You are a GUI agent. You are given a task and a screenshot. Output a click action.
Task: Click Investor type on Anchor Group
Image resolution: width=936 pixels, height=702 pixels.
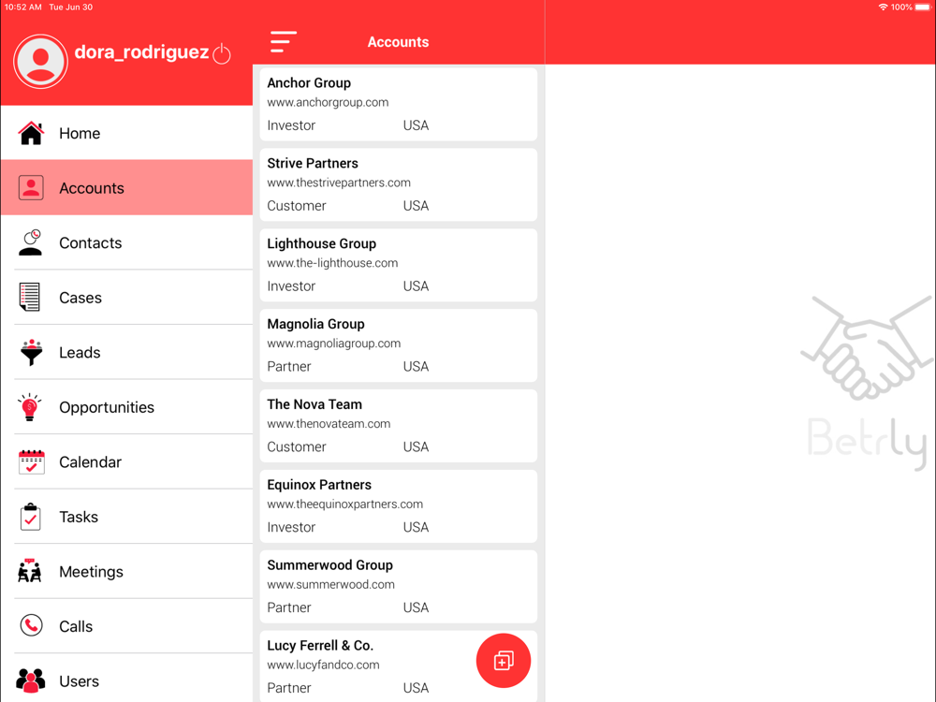[x=291, y=125]
